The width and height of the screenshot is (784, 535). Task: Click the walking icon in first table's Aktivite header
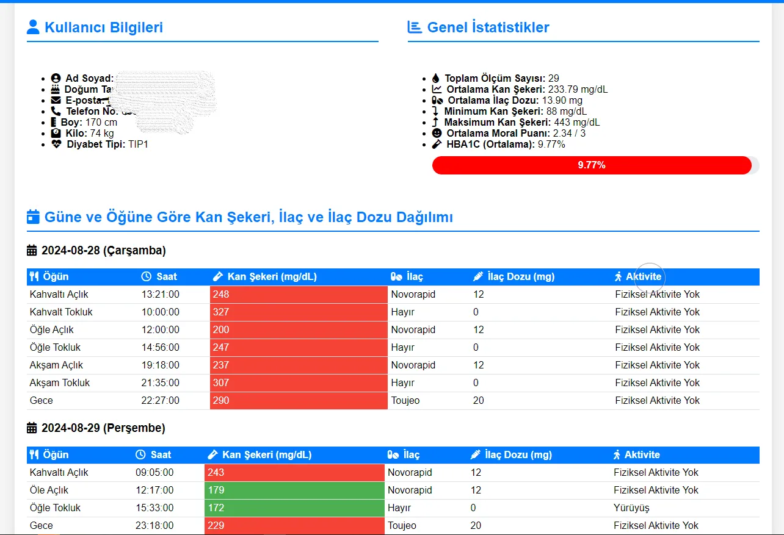[619, 277]
